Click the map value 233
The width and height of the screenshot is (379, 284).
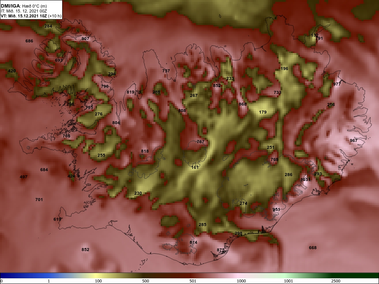(230, 78)
